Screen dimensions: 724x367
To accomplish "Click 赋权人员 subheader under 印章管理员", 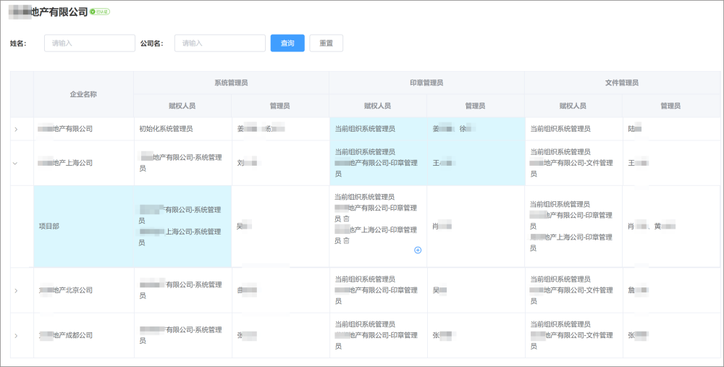I will (x=377, y=106).
